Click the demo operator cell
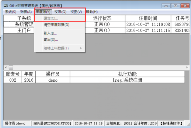 [53, 80]
